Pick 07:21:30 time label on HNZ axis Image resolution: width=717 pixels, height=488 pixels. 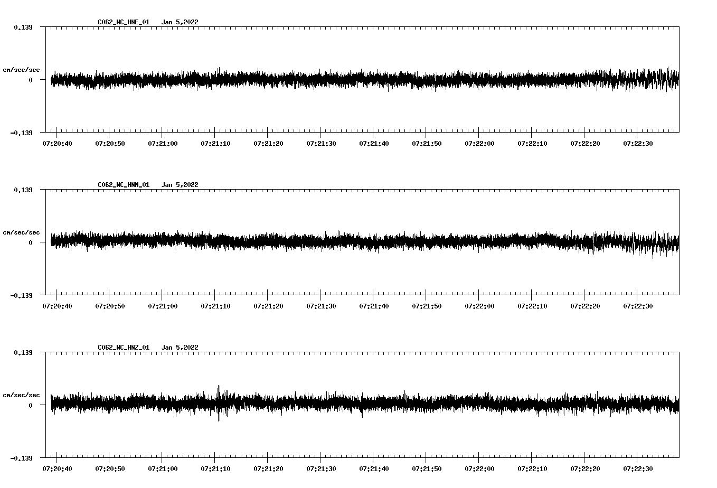click(321, 468)
